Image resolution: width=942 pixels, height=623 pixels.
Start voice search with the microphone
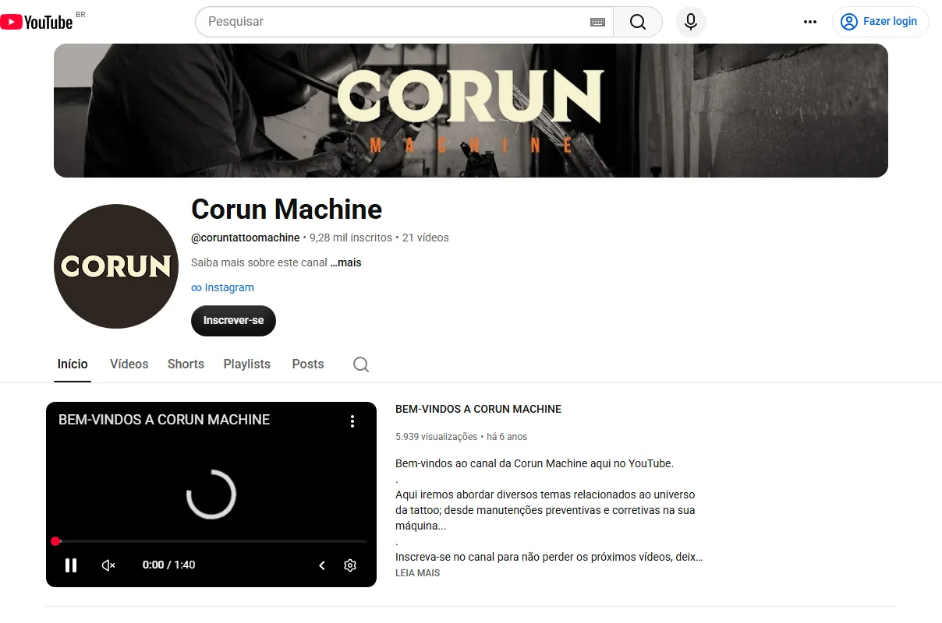pyautogui.click(x=691, y=22)
